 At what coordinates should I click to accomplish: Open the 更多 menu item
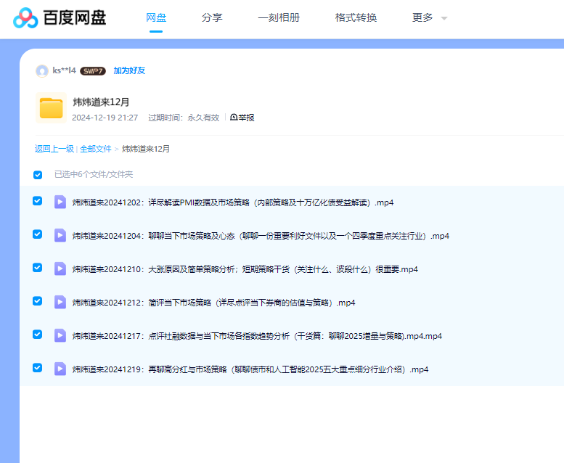pos(422,17)
